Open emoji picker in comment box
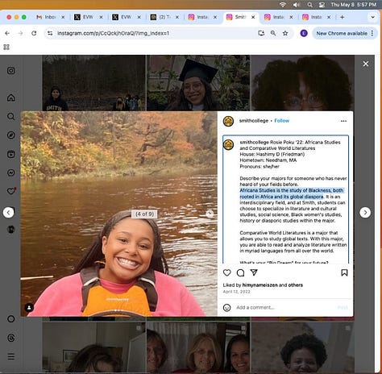The height and width of the screenshot is (374, 382). point(227,307)
